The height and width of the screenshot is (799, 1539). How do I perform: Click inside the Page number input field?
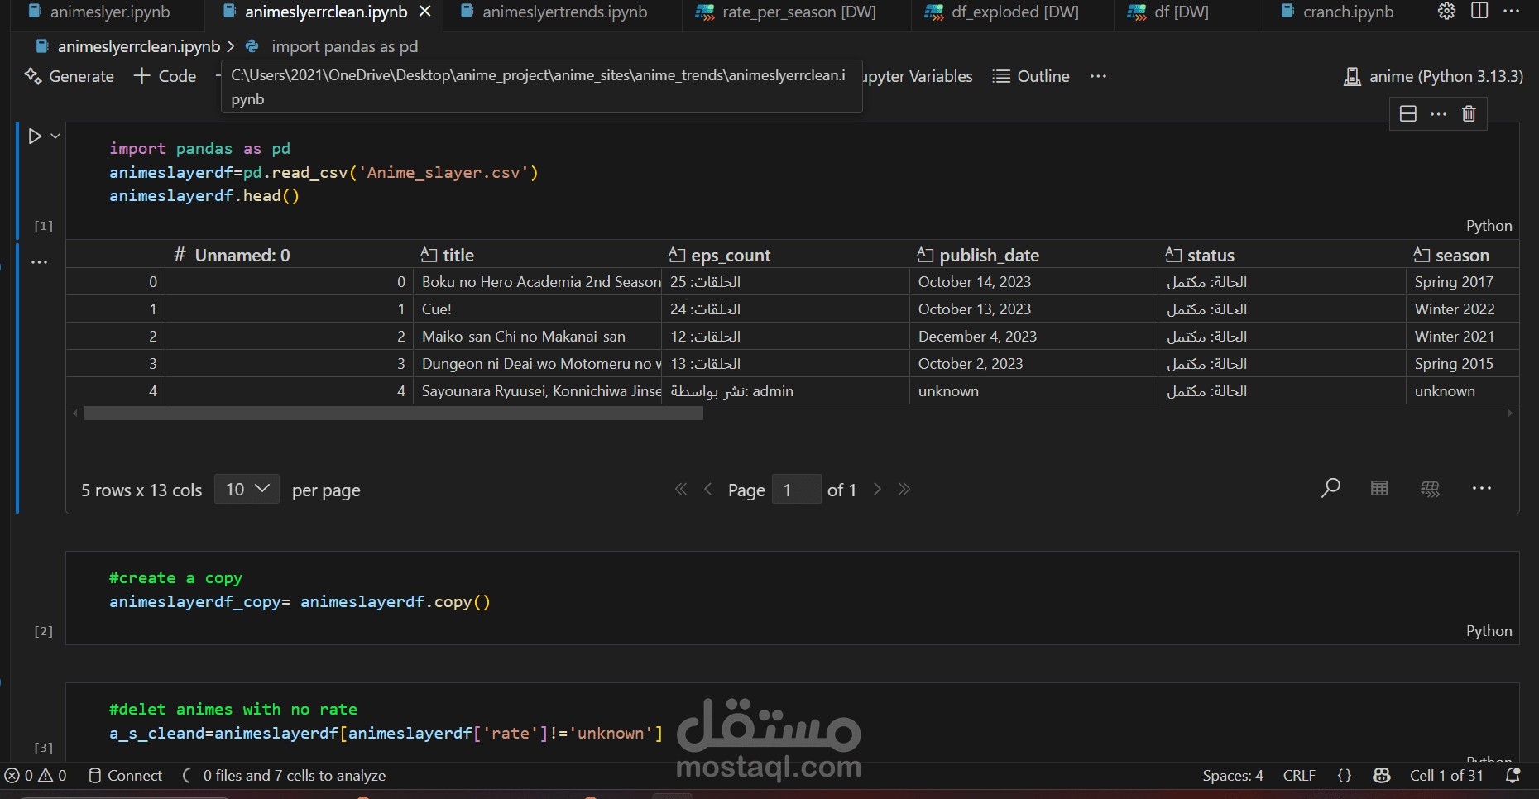click(795, 489)
